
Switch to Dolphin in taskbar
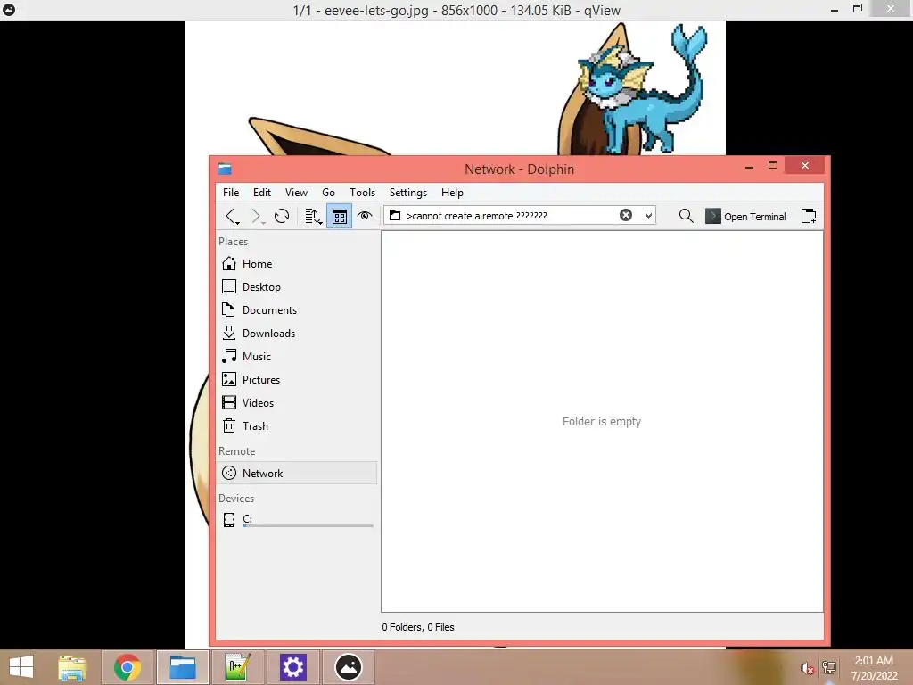coord(182,667)
